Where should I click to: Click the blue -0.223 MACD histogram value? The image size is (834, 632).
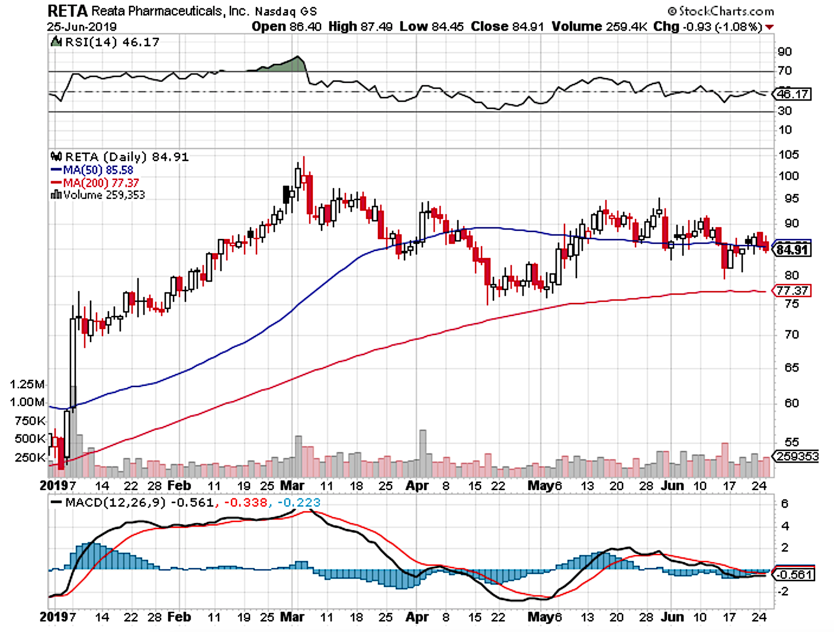click(x=298, y=502)
